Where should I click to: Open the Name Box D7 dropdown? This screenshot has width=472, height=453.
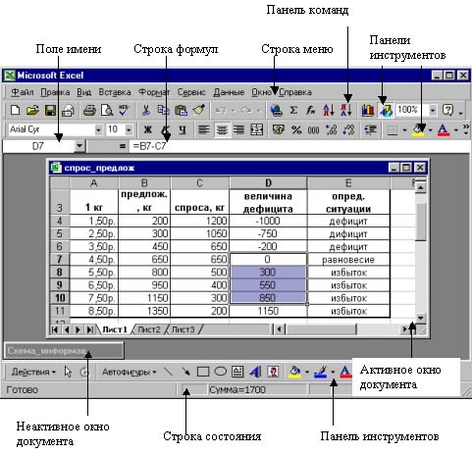click(79, 146)
